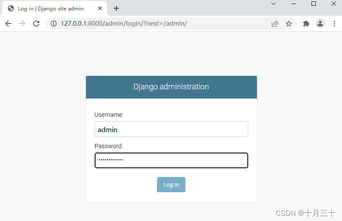Close the browser window
This screenshot has width=342, height=221.
click(334, 3)
